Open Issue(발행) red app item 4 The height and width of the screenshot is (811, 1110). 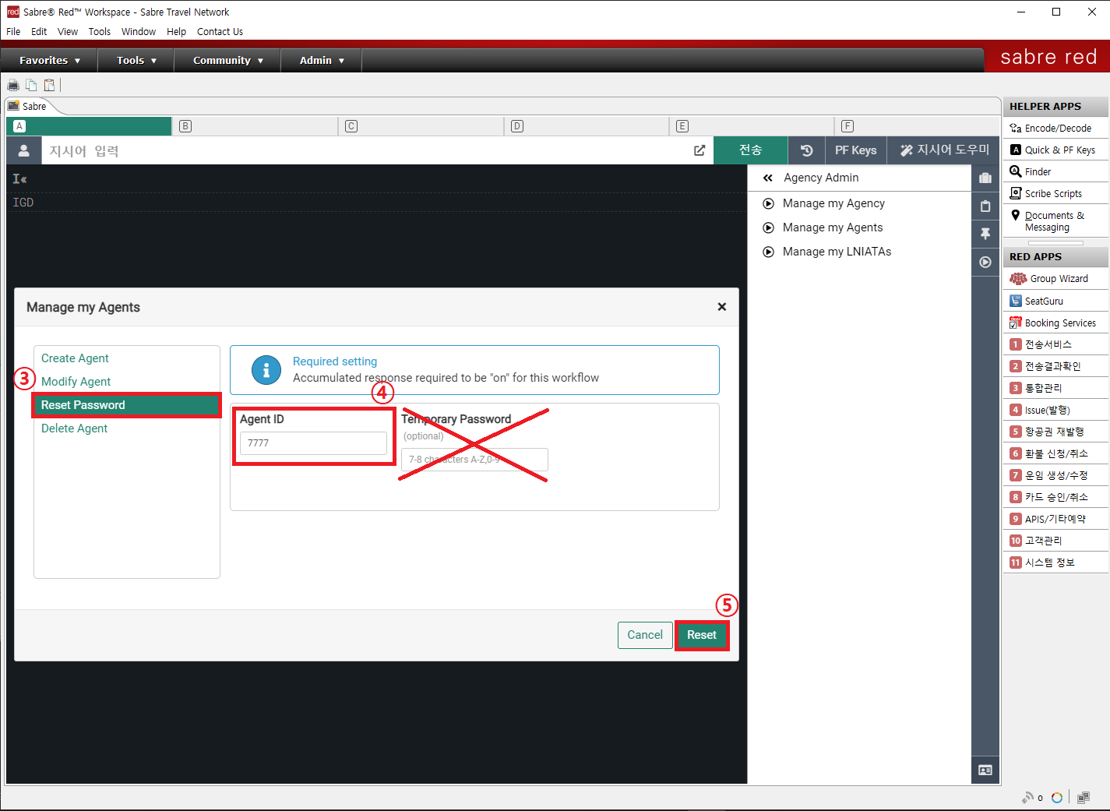pos(1055,410)
